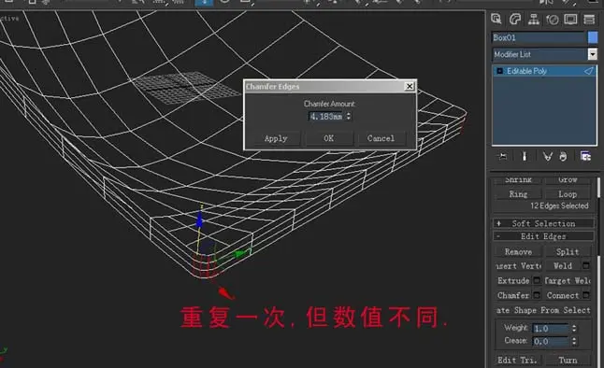Click the Box01 object color swatch
604x368 pixels.
click(x=593, y=37)
